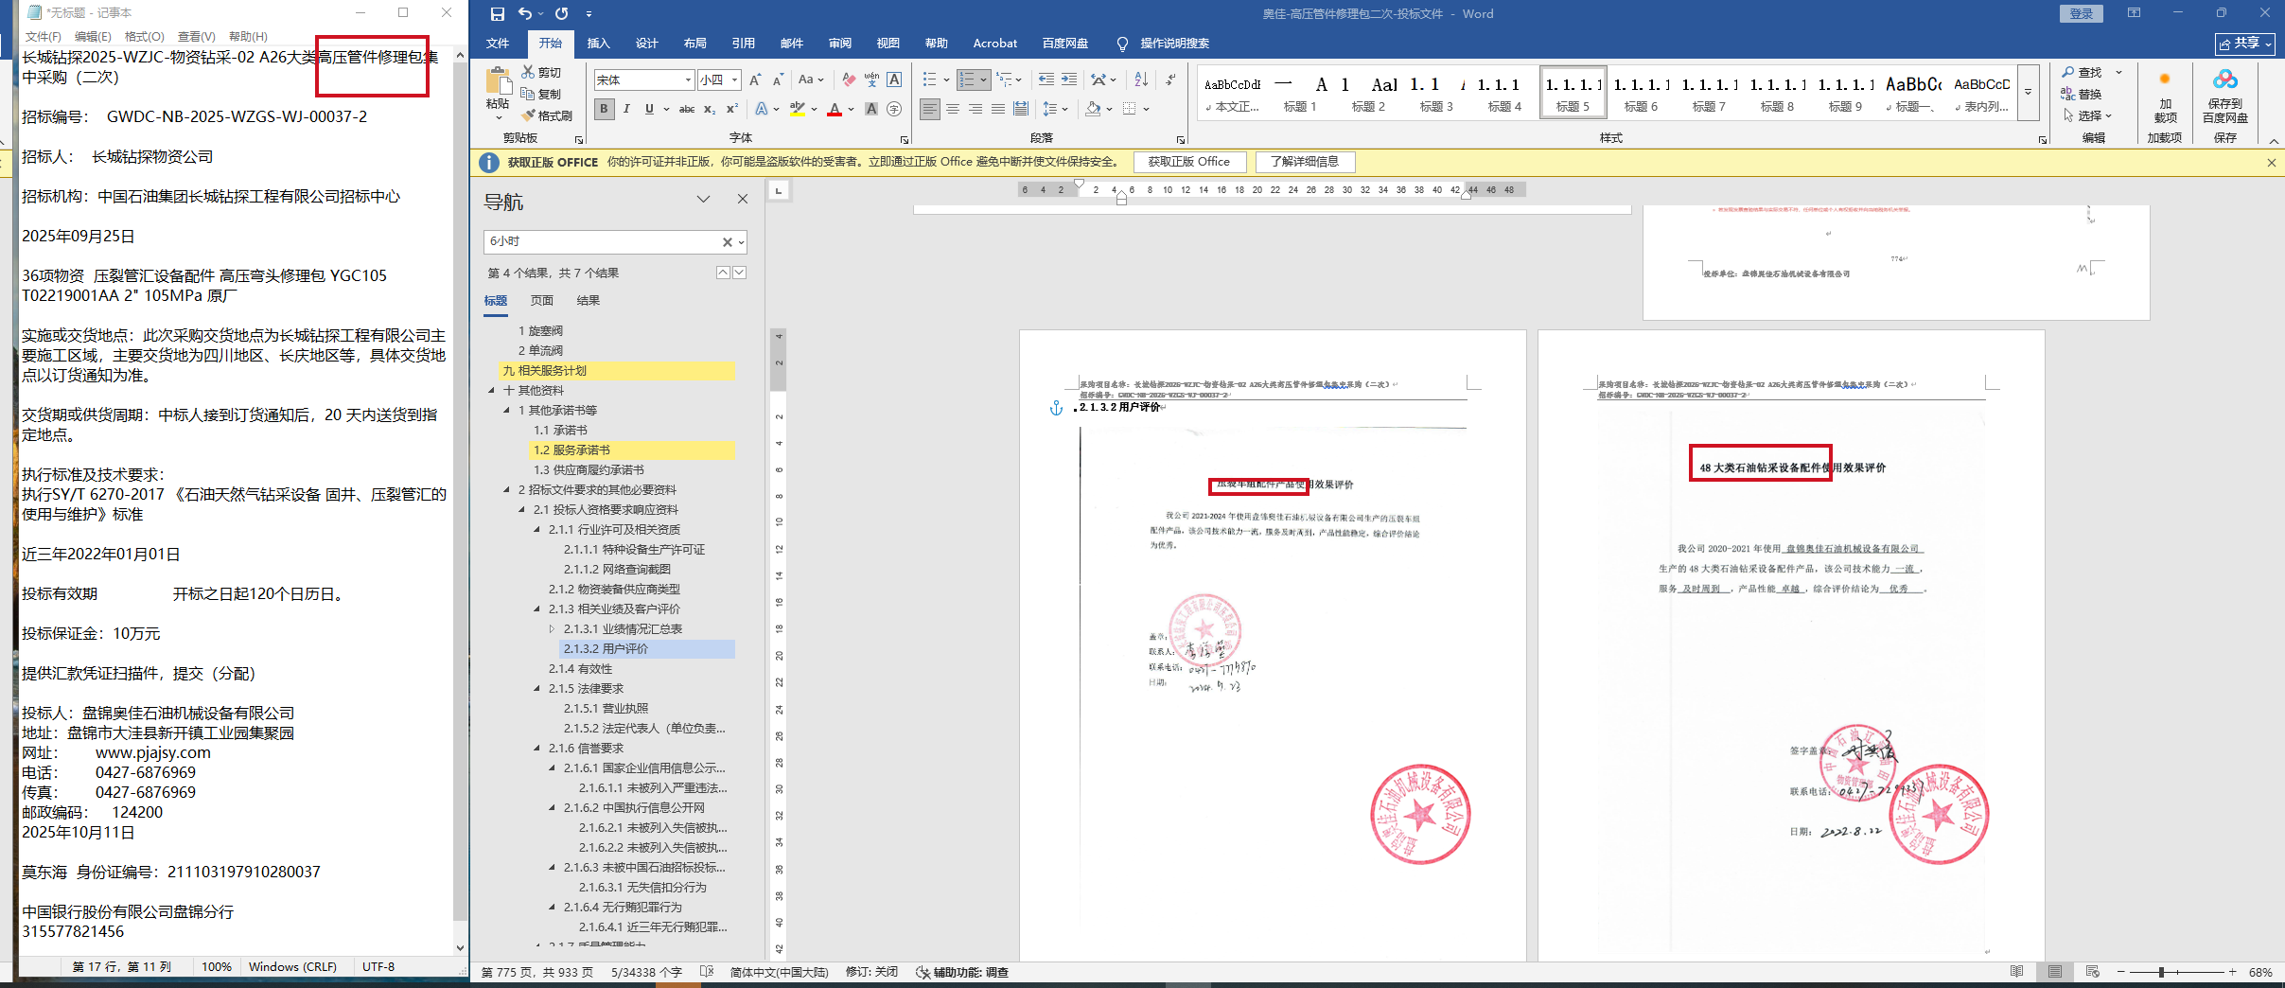
Task: Click the 了解详细信息 button
Action: 1304,162
